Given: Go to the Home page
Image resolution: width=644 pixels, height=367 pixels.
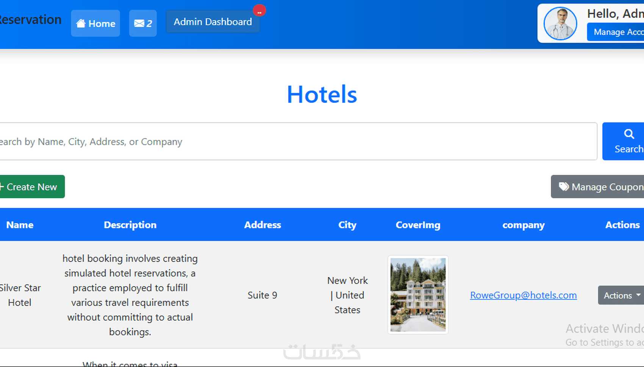Looking at the screenshot, I should click(95, 23).
